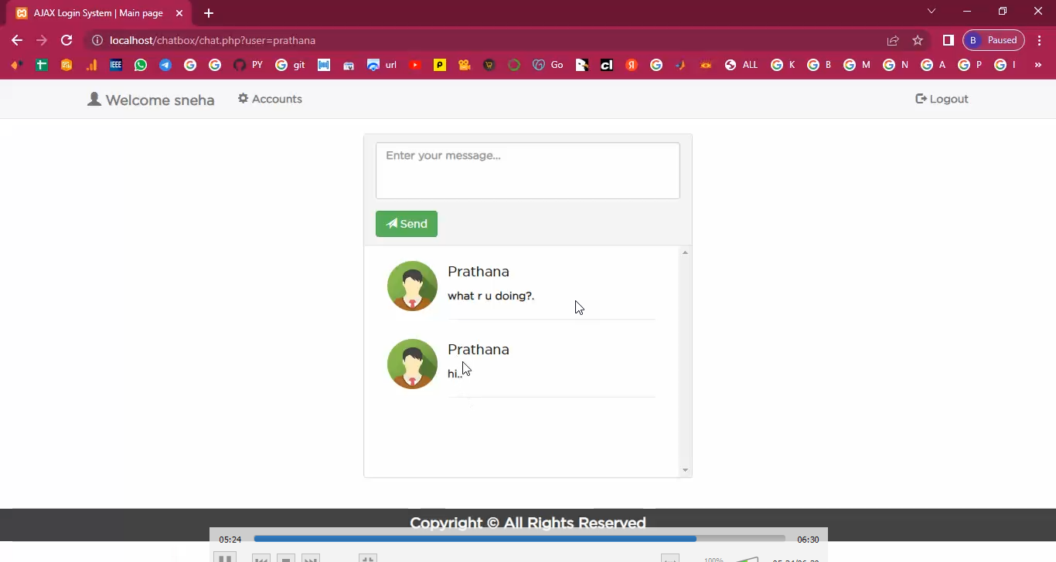The height and width of the screenshot is (562, 1056).
Task: Toggle the browser side panel
Action: coord(949,40)
